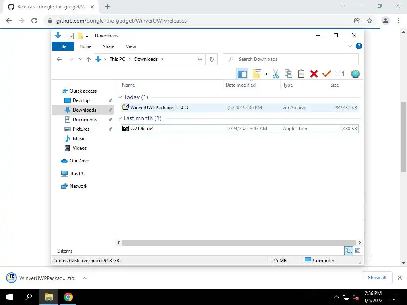Click the Properties card icon in toolbar

339,74
